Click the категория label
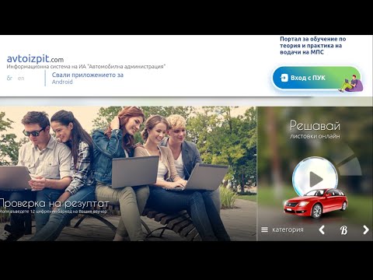 click(x=288, y=229)
